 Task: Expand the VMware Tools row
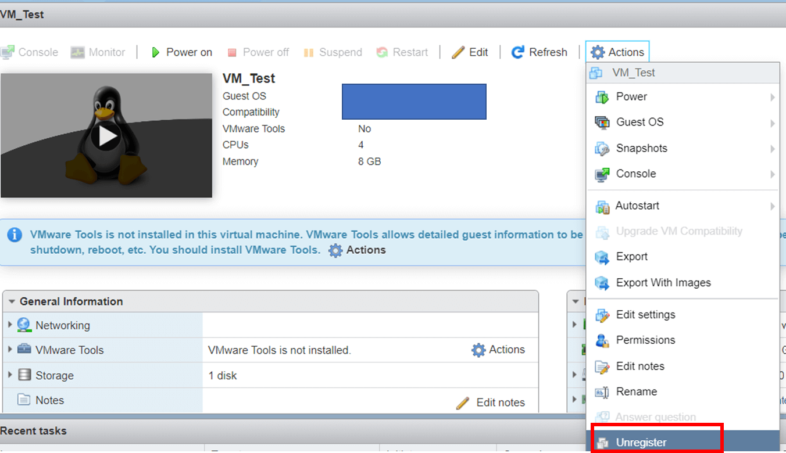10,349
